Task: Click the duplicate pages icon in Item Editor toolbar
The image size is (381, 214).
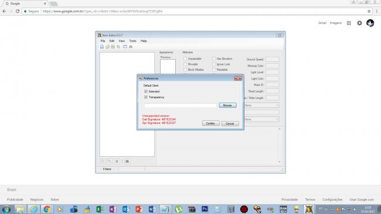Action: [118, 47]
